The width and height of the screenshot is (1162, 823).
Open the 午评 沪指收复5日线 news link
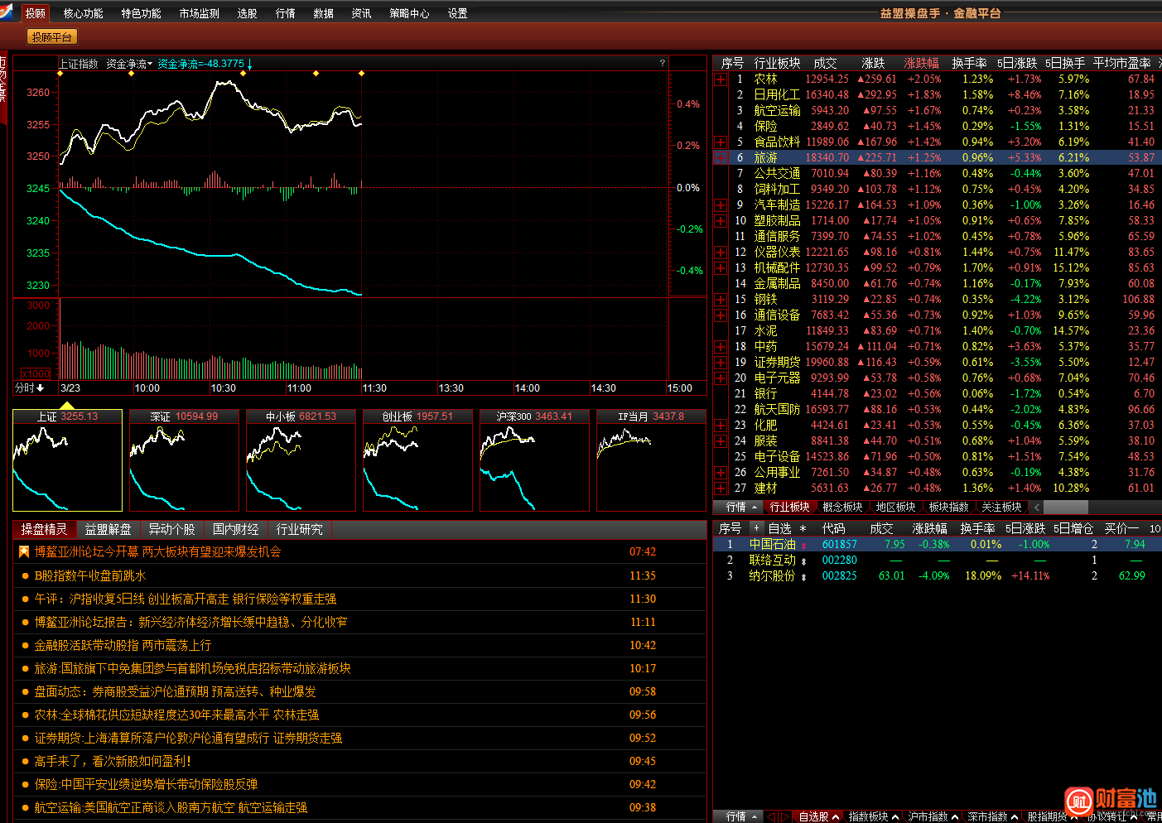(x=186, y=599)
